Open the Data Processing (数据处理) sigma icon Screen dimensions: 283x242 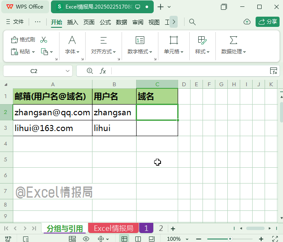pos(233,40)
